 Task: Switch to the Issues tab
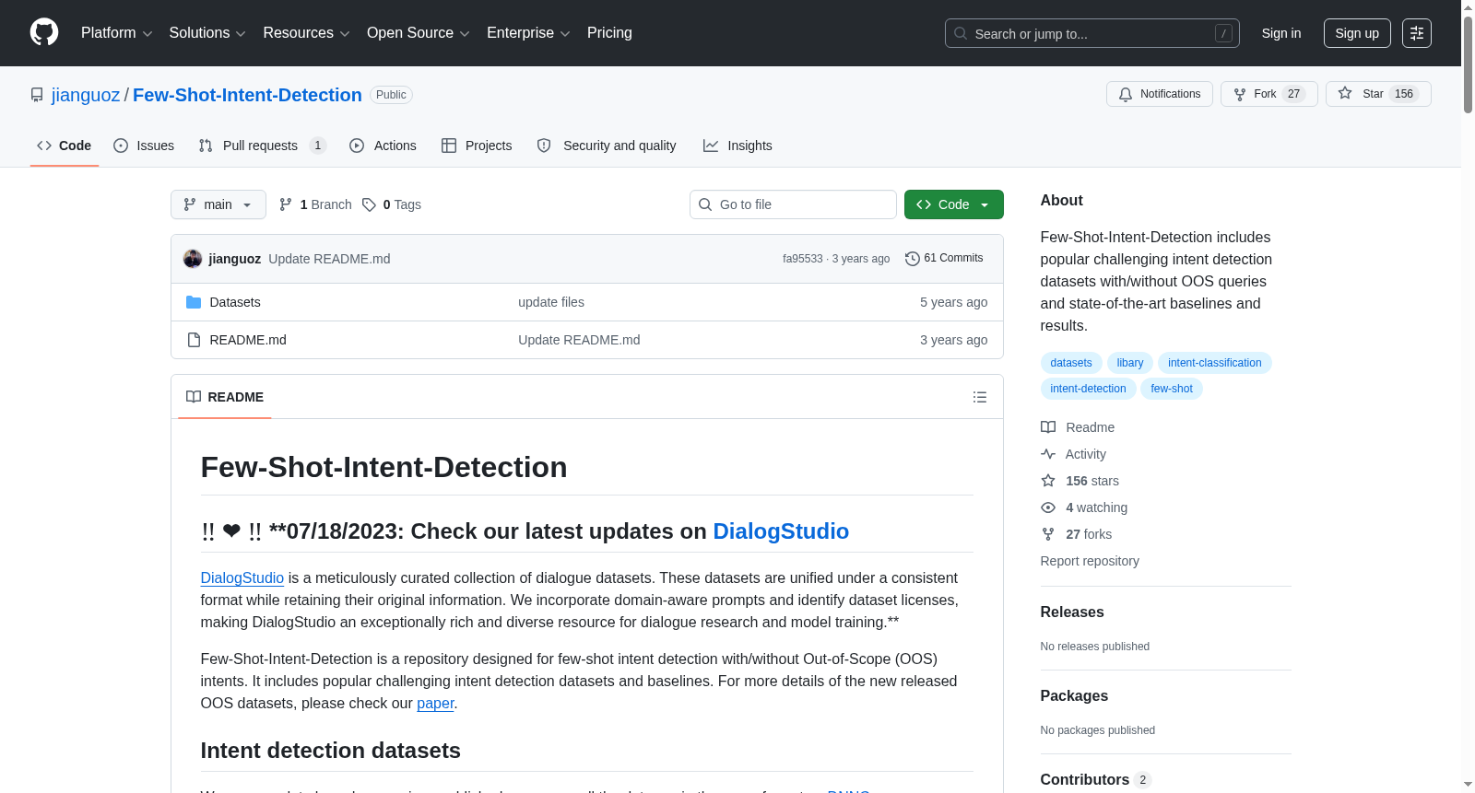pyautogui.click(x=144, y=146)
